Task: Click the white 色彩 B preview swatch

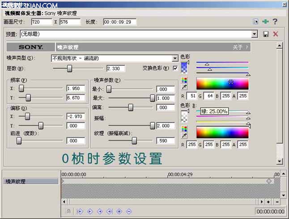Action: (x=184, y=116)
